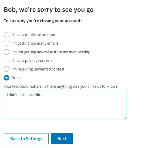The height and width of the screenshot is (148, 162).
Task: Click the "I'm receiving unwanted contact" label text
Action: click(x=38, y=69)
